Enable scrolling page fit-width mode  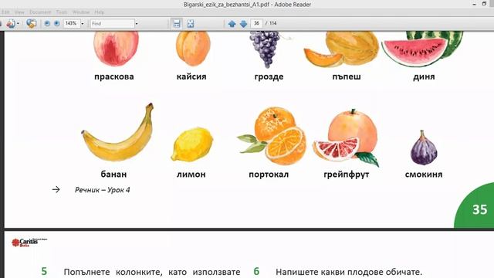pyautogui.click(x=177, y=23)
